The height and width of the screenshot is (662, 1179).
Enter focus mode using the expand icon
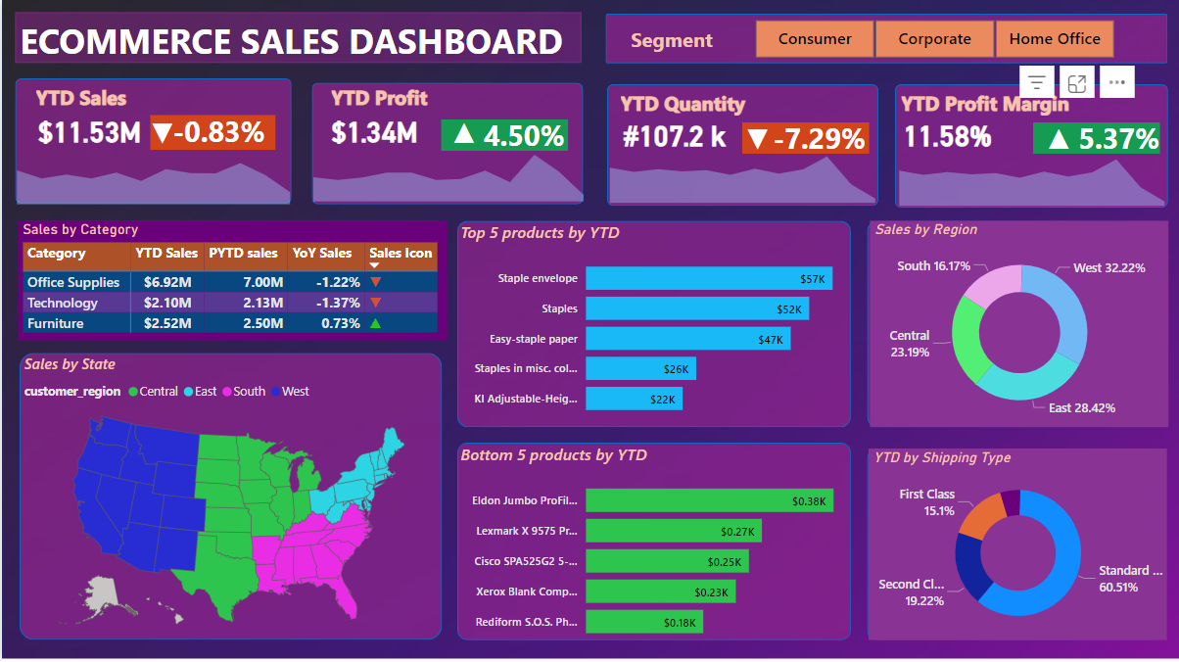tap(1076, 82)
